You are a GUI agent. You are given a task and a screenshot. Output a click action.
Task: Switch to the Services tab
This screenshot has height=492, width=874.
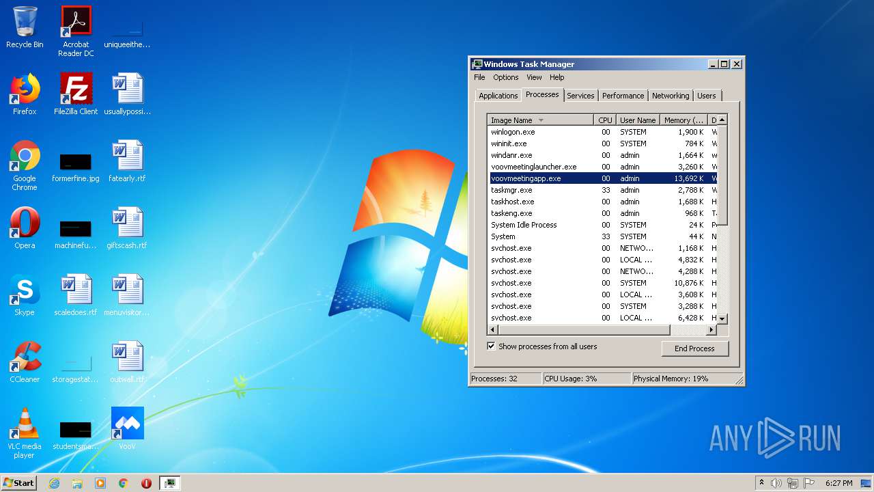click(580, 96)
